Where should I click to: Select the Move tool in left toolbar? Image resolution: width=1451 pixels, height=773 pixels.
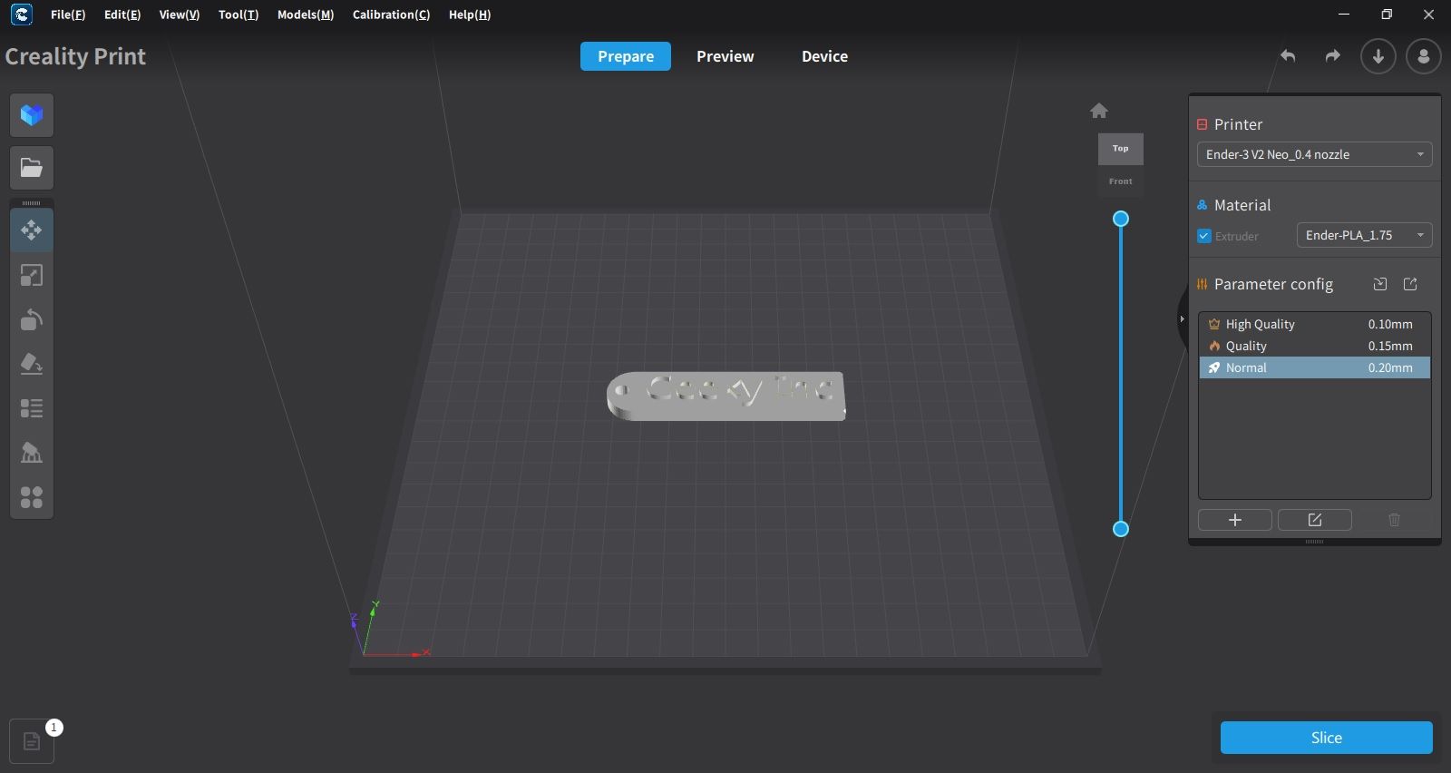point(32,230)
